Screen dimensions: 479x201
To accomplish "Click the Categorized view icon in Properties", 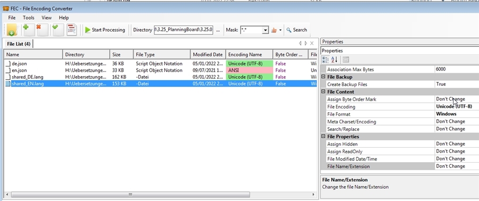I will tap(325, 60).
